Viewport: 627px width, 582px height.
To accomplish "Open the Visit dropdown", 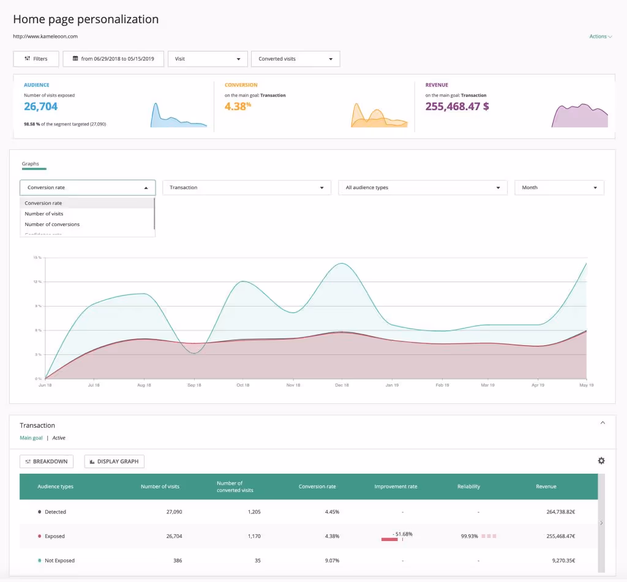I will click(208, 59).
